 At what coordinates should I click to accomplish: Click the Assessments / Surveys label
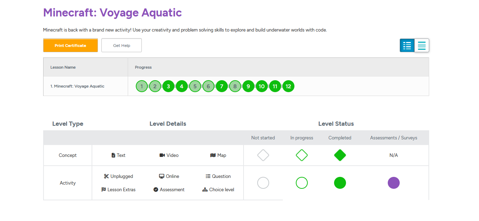point(394,138)
